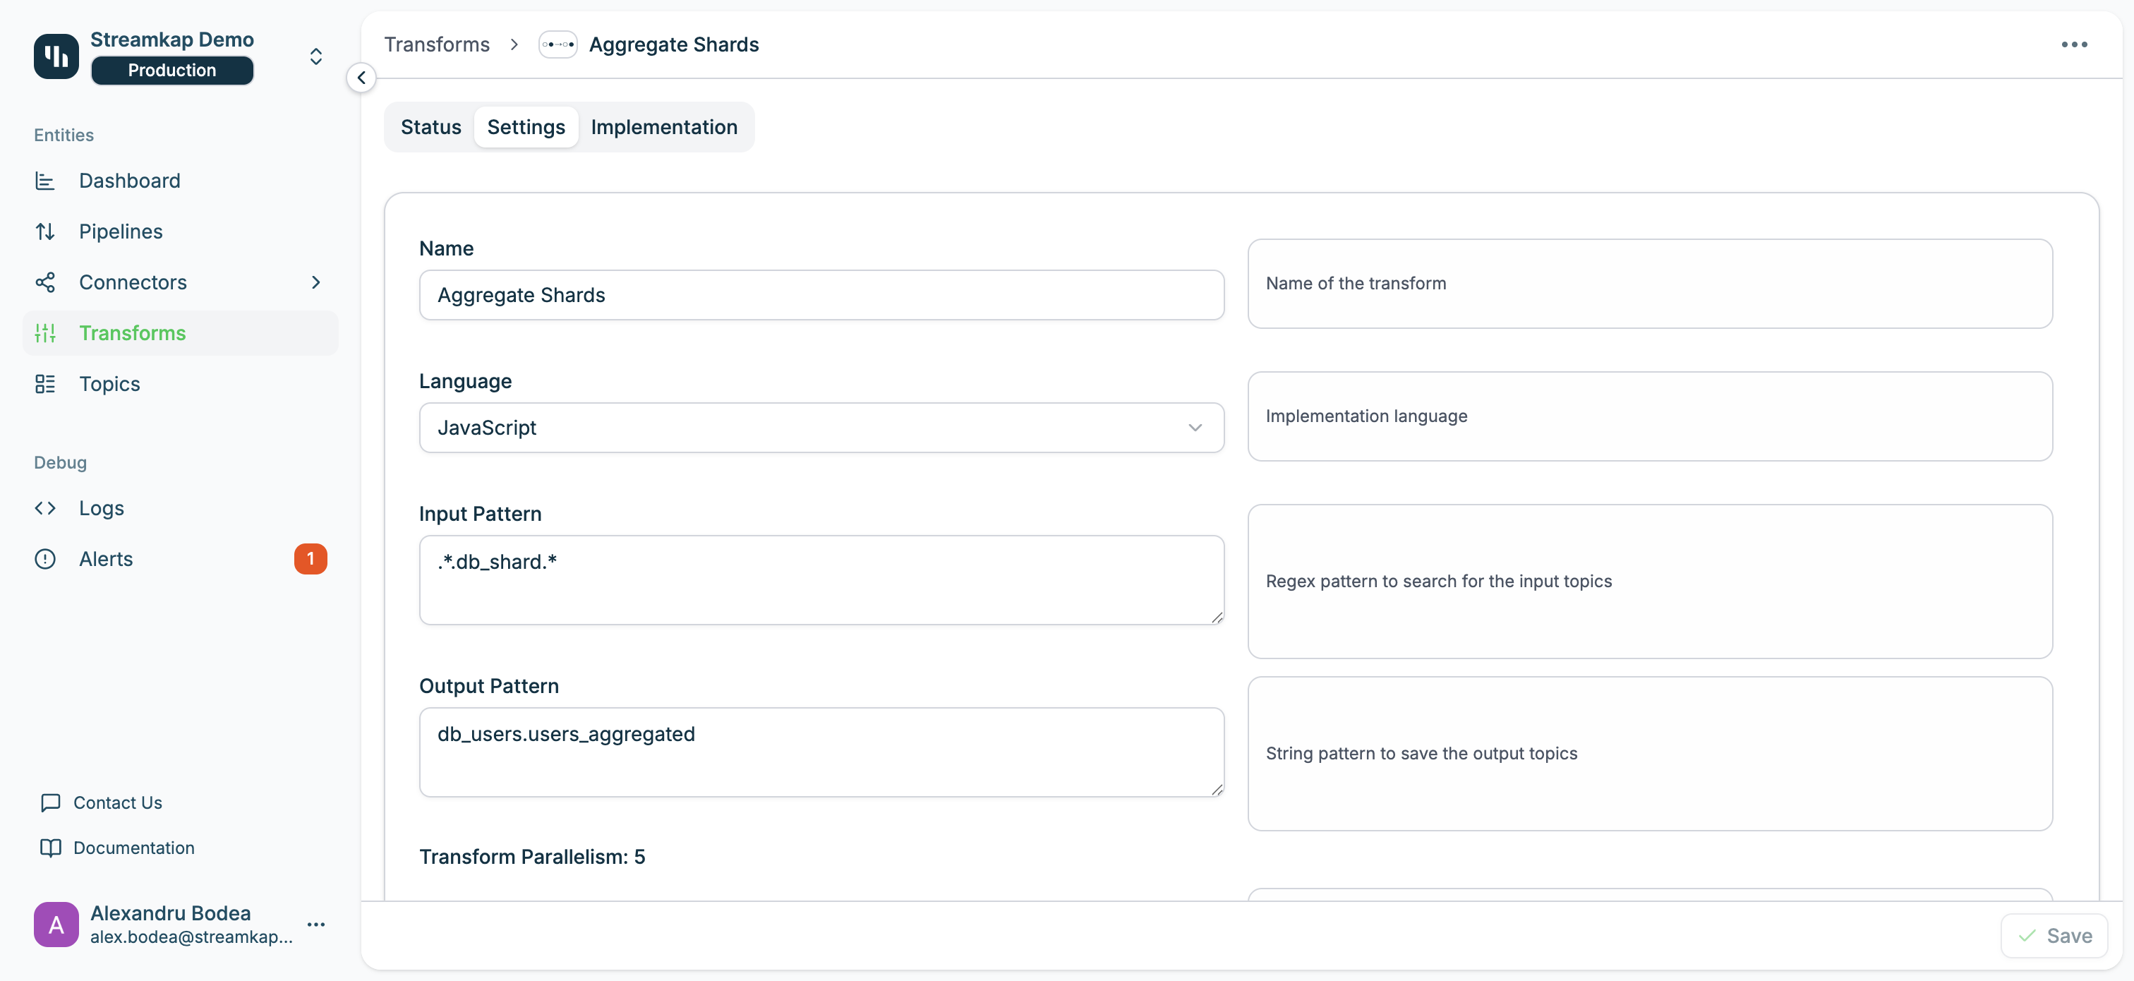Click the Transforms breadcrumb link

tap(437, 44)
